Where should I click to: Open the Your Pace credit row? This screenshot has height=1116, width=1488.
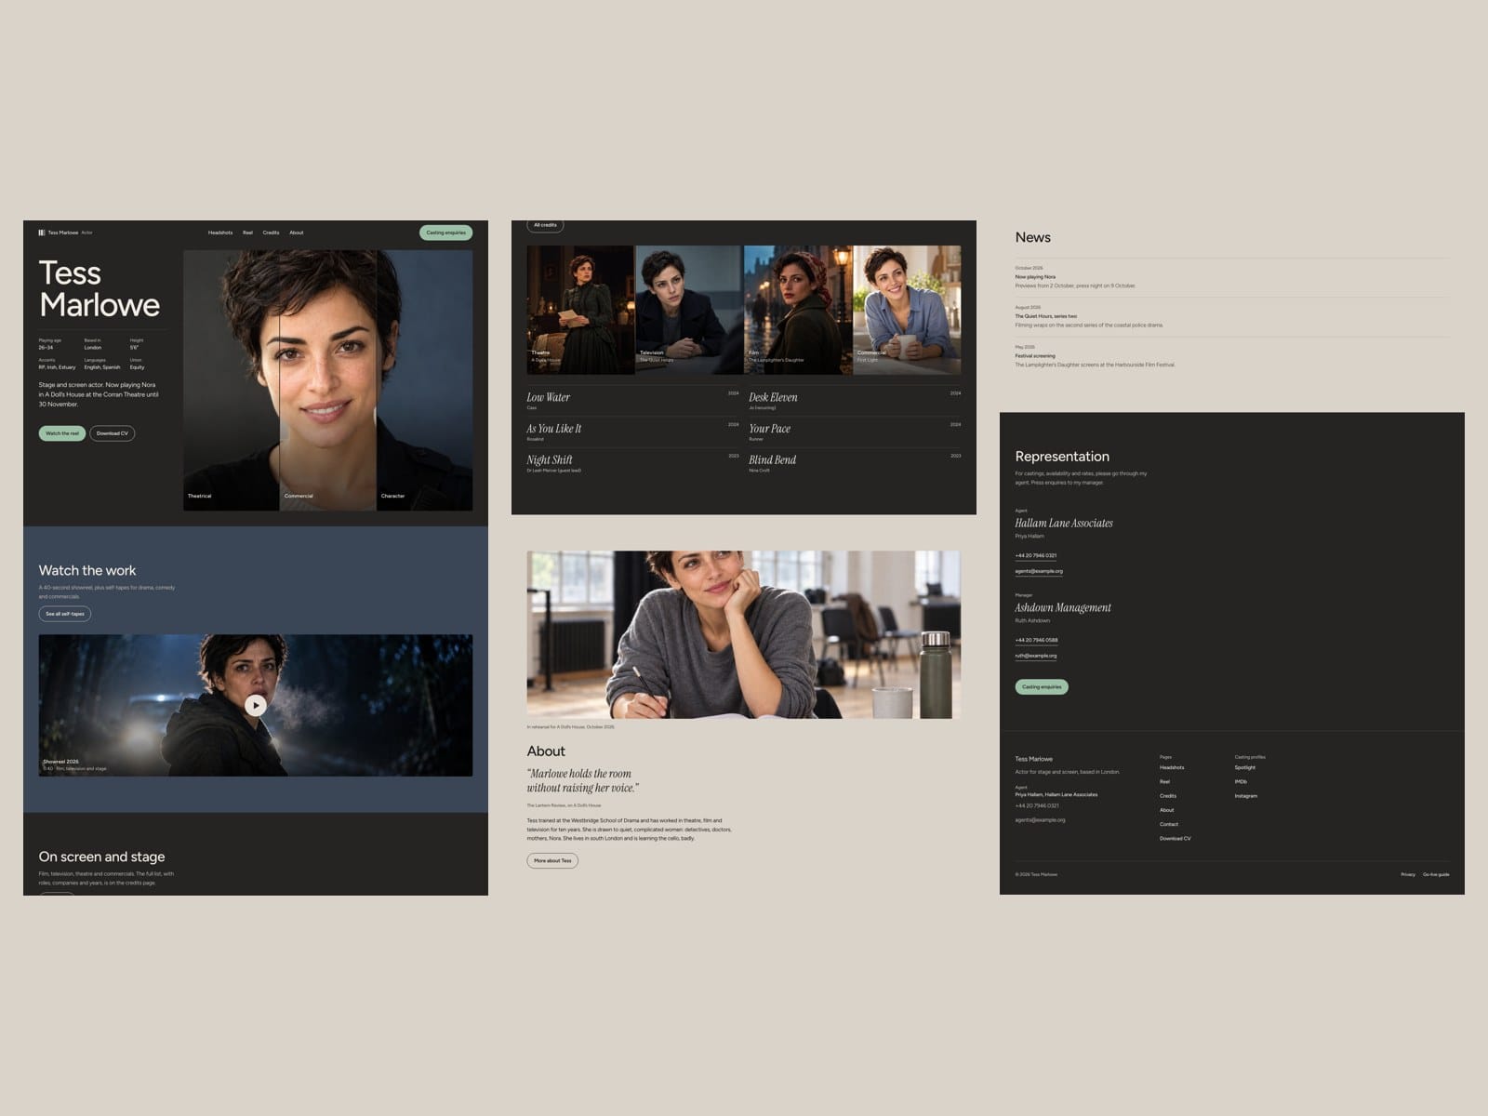pyautogui.click(x=855, y=432)
